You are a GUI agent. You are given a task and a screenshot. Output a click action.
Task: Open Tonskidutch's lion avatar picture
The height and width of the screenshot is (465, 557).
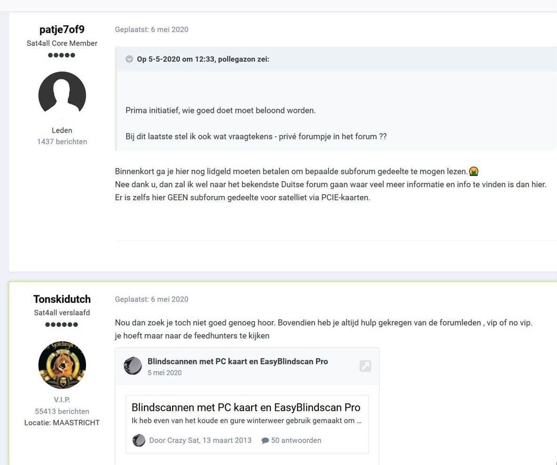click(62, 365)
